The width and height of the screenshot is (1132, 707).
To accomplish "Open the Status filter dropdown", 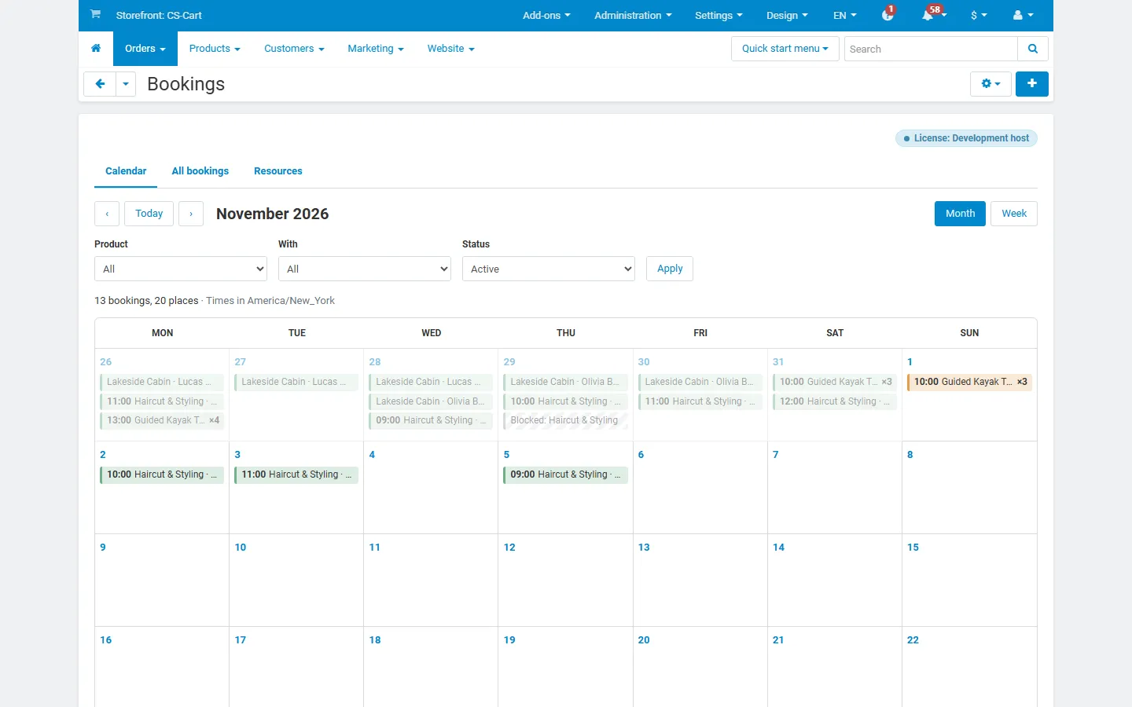I will click(549, 269).
